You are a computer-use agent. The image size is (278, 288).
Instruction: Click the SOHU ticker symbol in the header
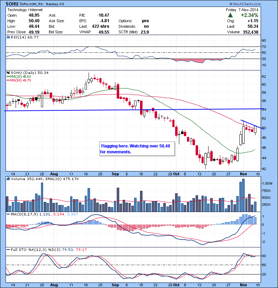(x=12, y=4)
